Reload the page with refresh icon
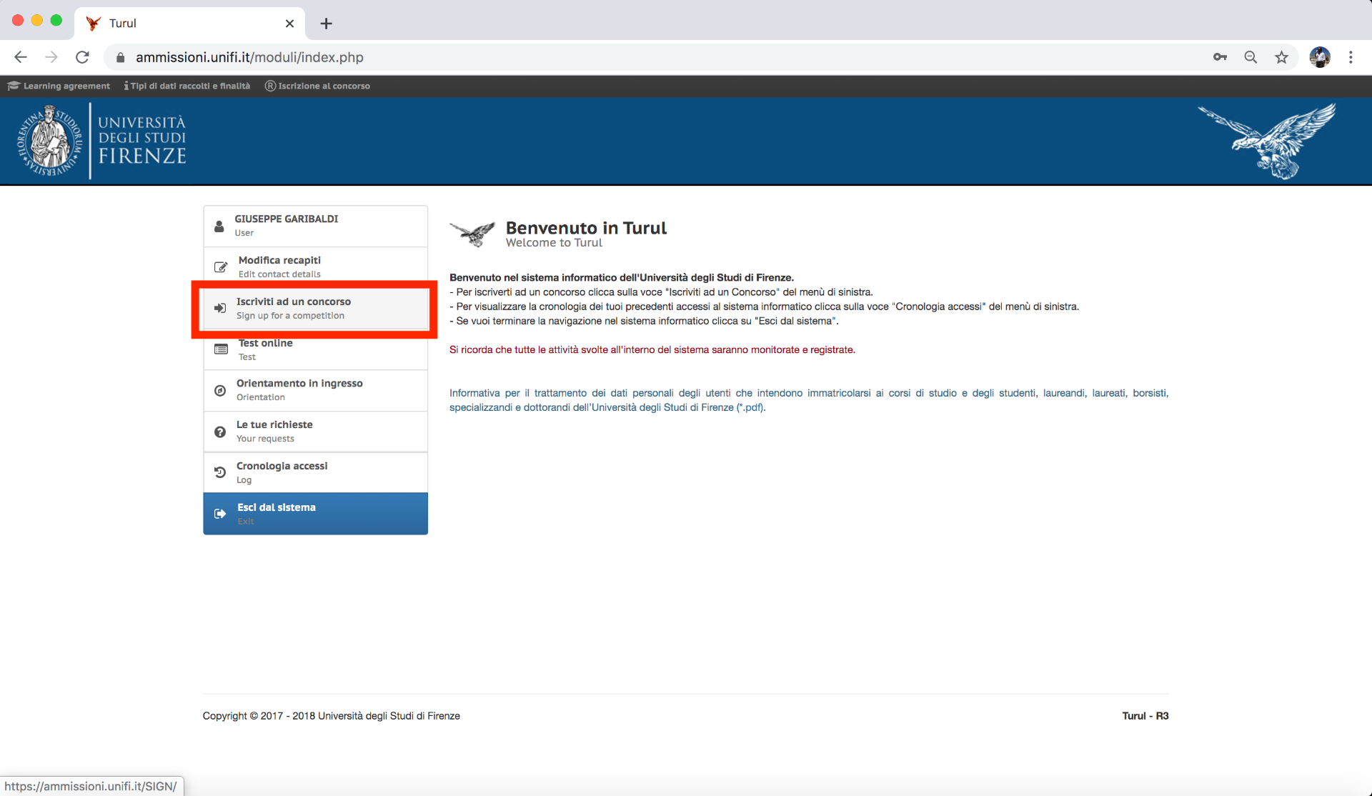The image size is (1372, 796). pyautogui.click(x=82, y=57)
